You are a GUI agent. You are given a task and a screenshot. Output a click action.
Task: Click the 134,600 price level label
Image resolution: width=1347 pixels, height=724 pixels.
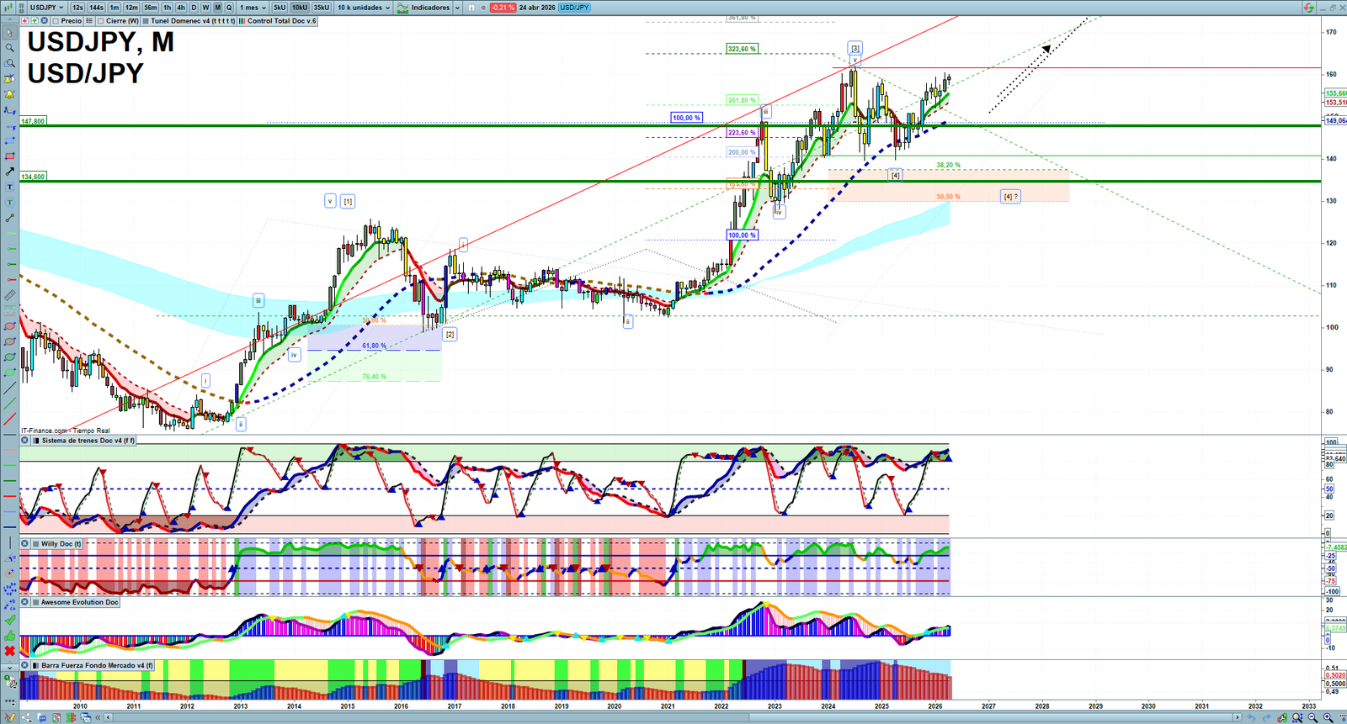(33, 177)
